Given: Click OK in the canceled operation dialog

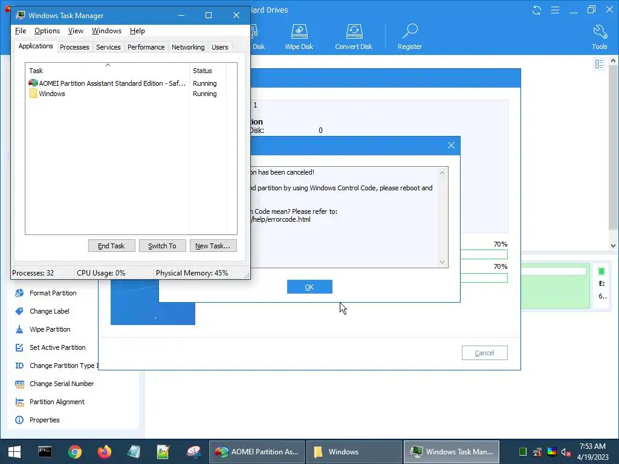Looking at the screenshot, I should pyautogui.click(x=309, y=287).
